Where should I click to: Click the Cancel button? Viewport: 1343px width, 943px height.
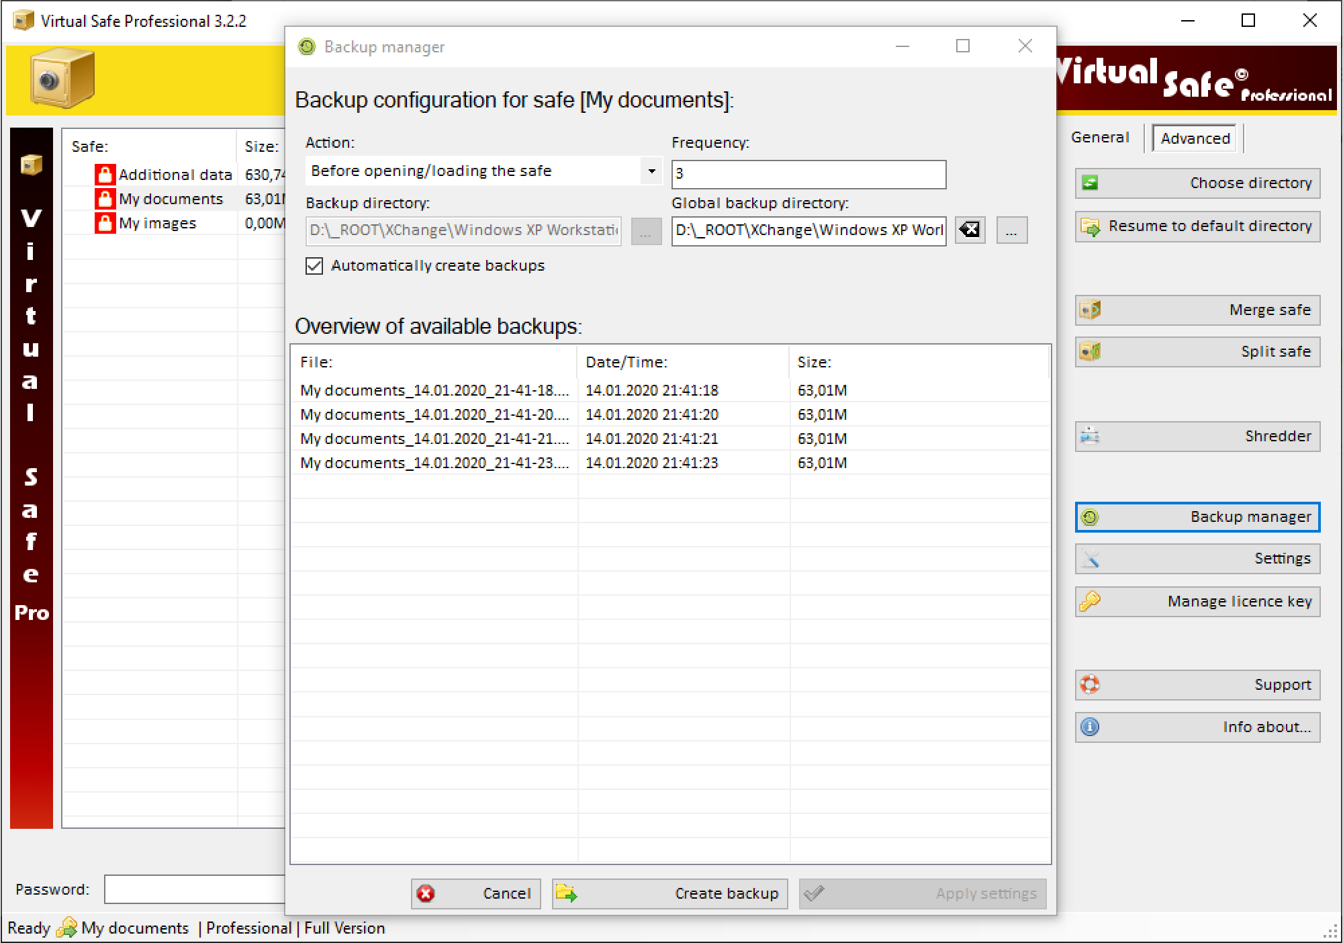pyautogui.click(x=476, y=893)
